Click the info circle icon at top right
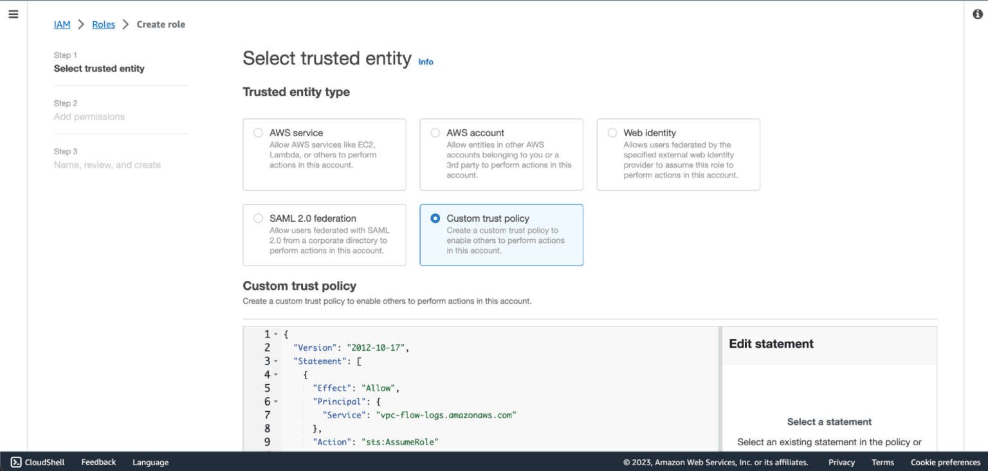Screen dimensions: 988x471 pos(978,14)
